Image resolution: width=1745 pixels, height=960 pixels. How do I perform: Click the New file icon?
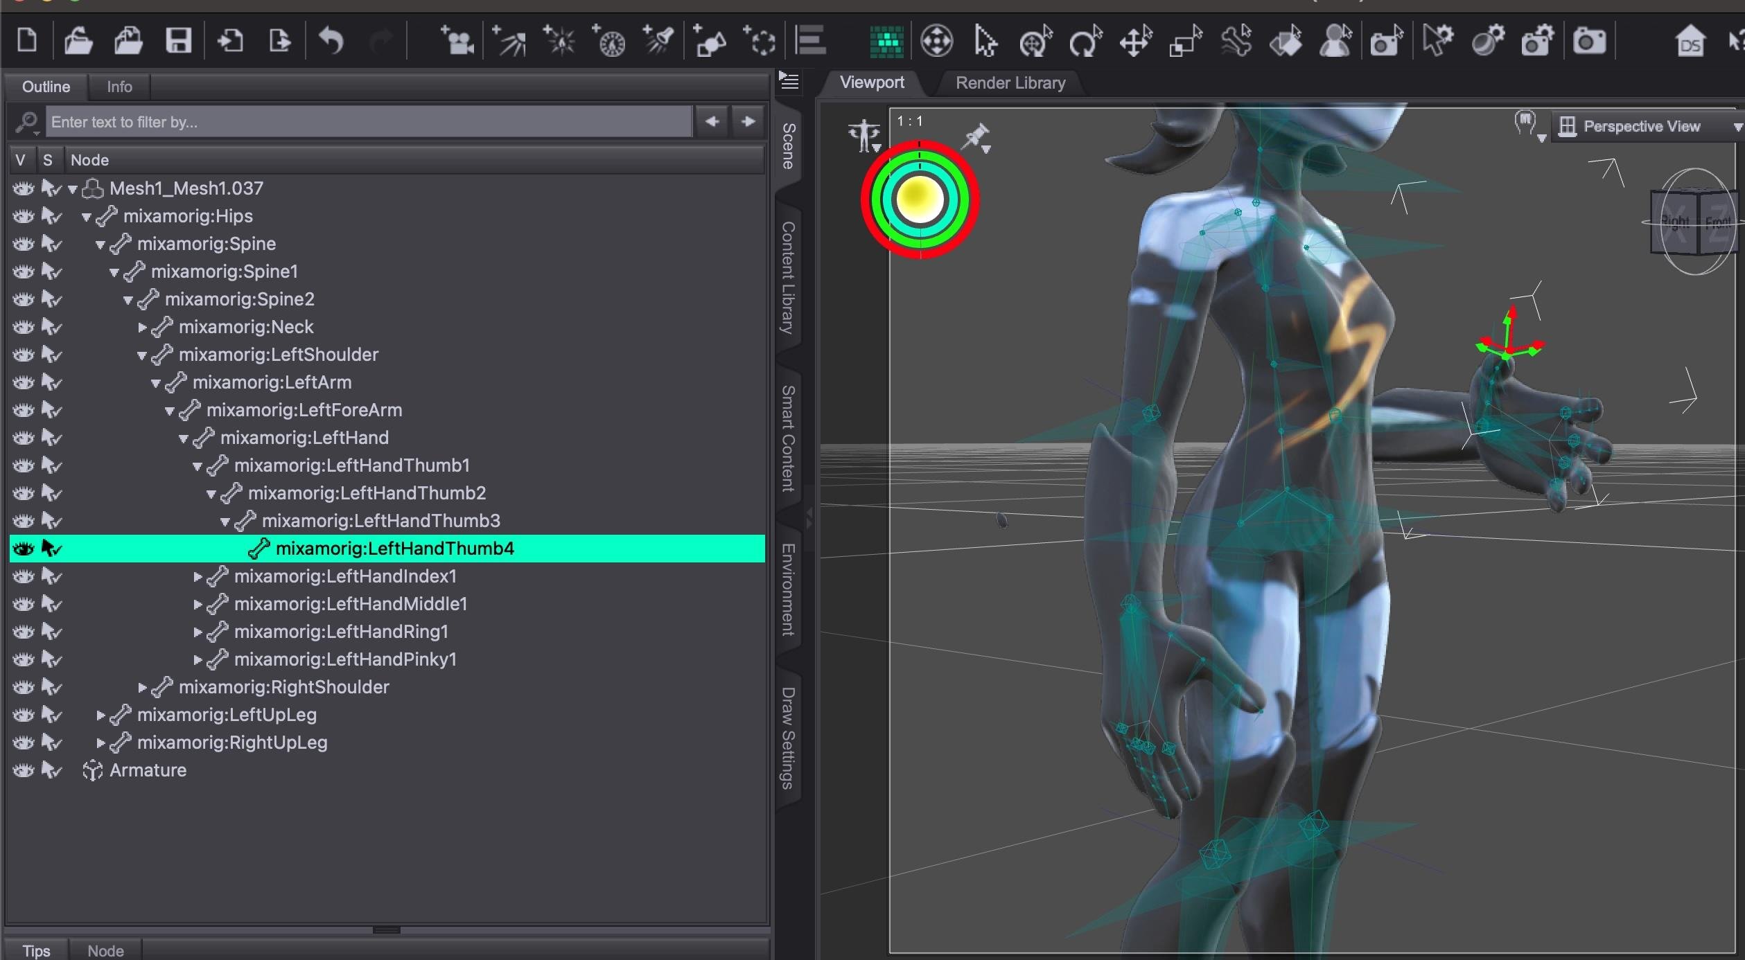27,40
